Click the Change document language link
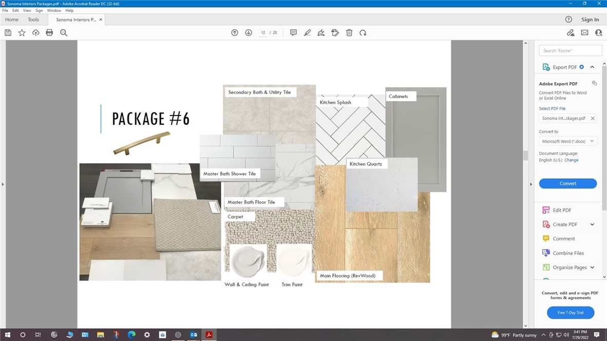This screenshot has width=607, height=341. [x=572, y=160]
